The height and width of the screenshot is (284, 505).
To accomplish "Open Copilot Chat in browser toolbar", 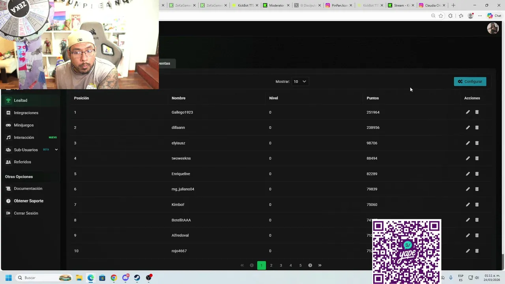I will [x=494, y=16].
